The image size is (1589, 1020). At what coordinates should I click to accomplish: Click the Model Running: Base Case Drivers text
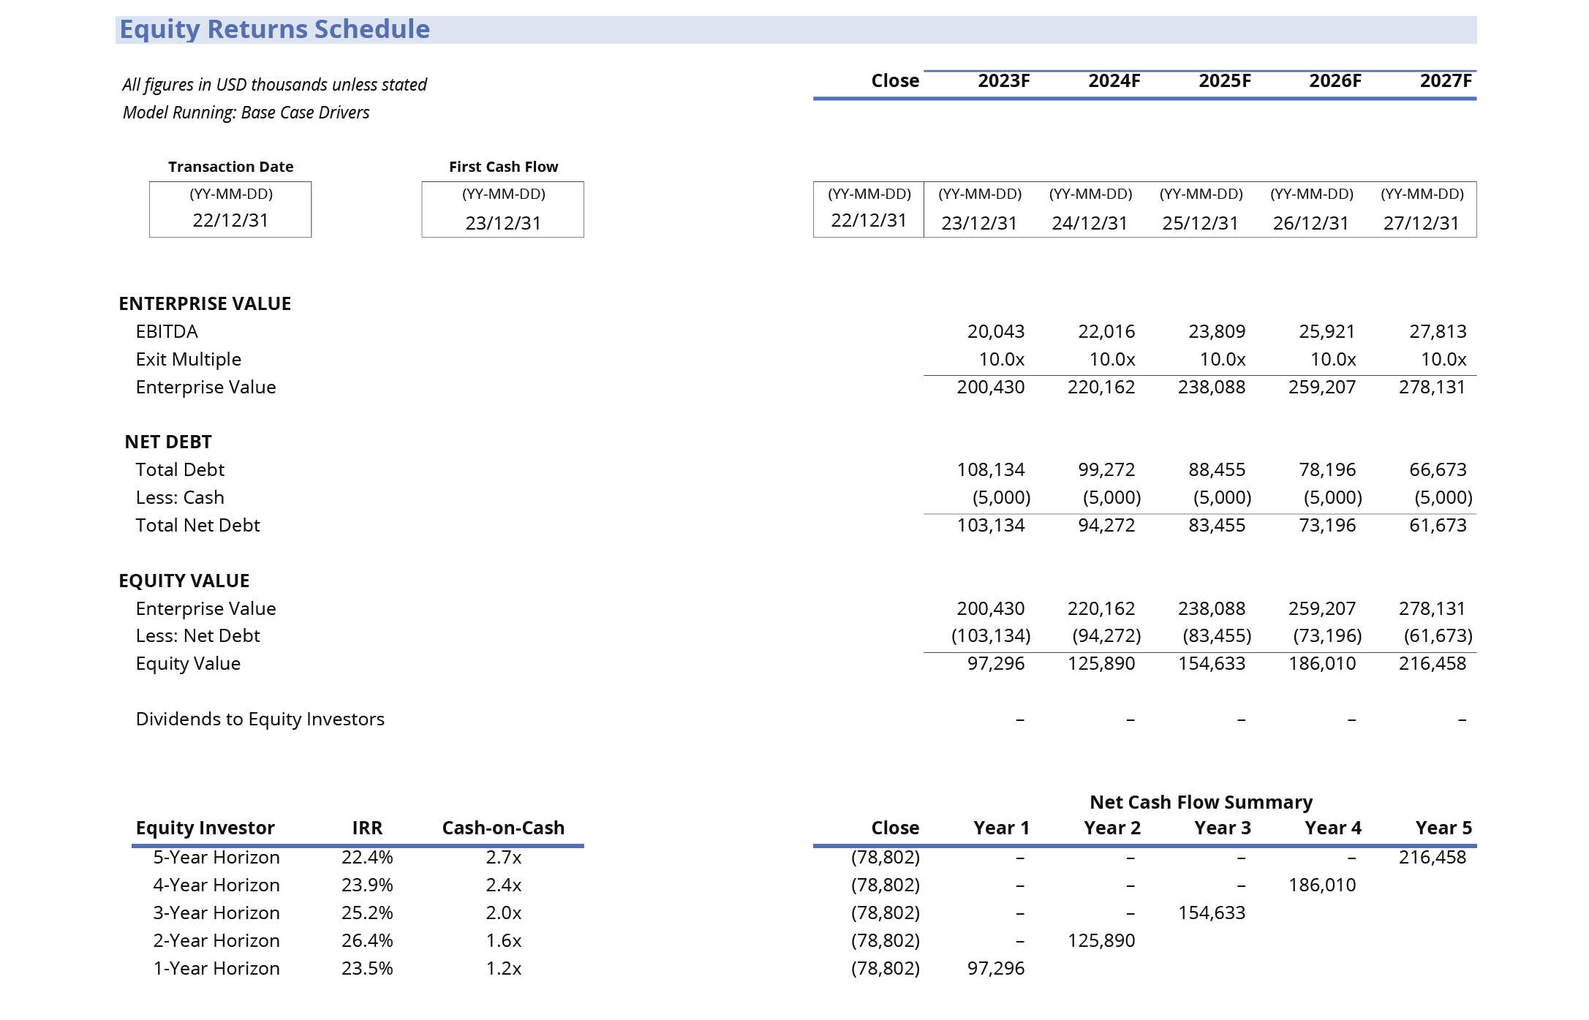point(246,113)
